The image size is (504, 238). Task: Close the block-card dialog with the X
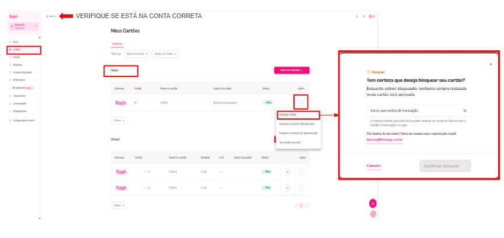[491, 64]
